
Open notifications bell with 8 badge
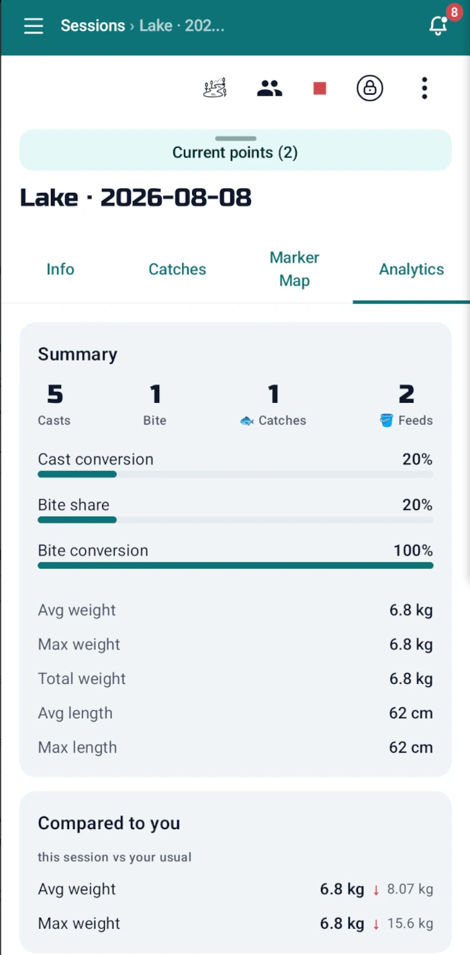pos(438,26)
